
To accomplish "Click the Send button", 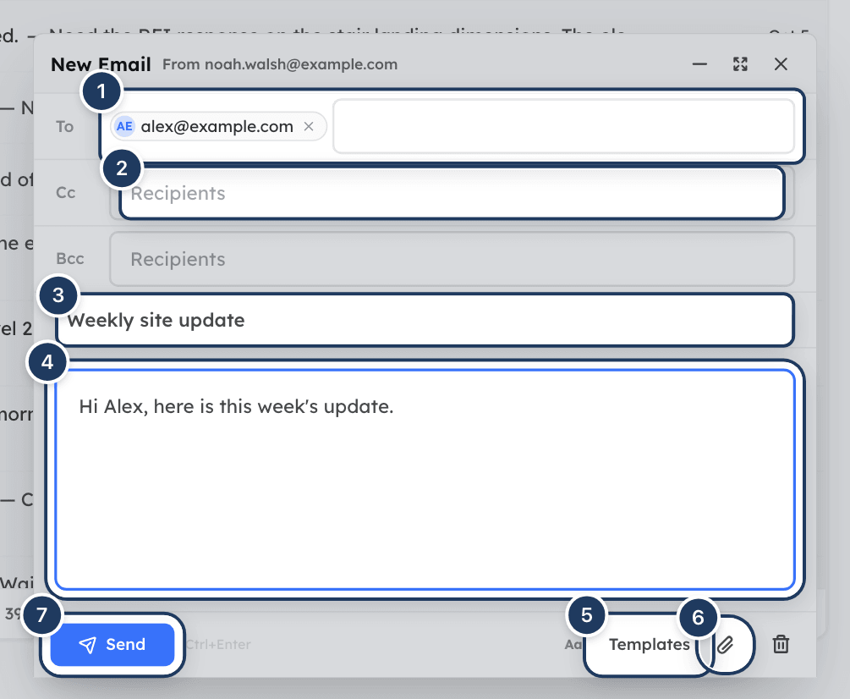I will pos(112,644).
